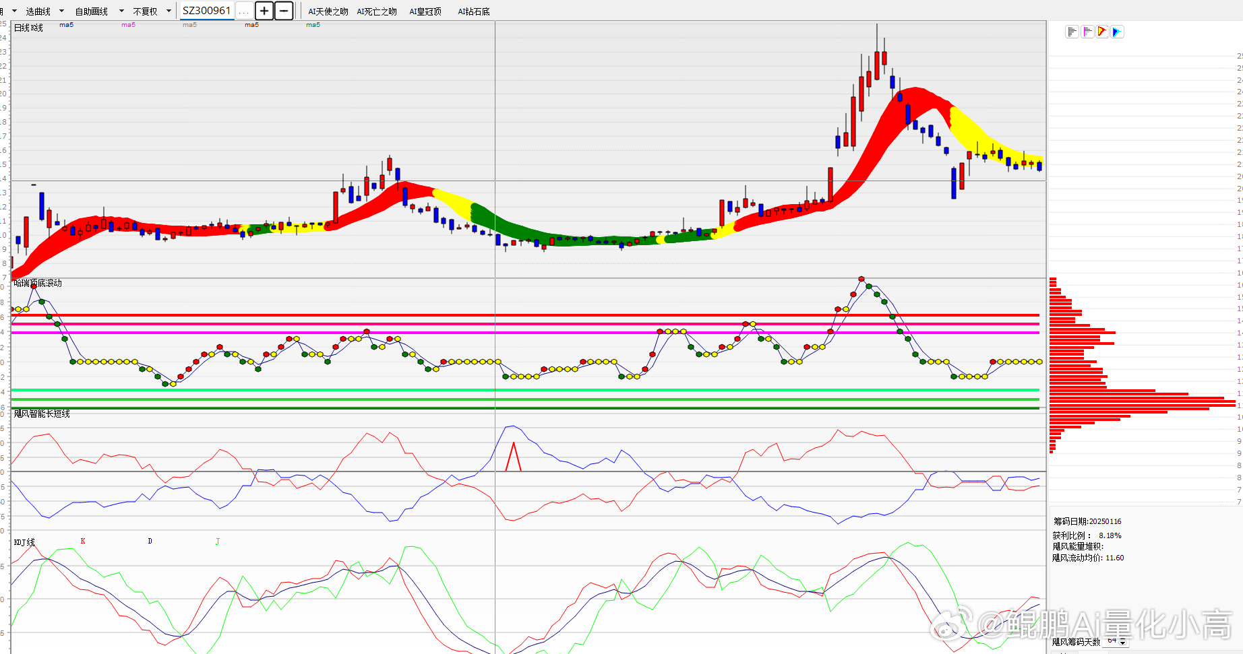Click the AI天使之吻 button
Screen dimensions: 1243x654
tap(328, 11)
